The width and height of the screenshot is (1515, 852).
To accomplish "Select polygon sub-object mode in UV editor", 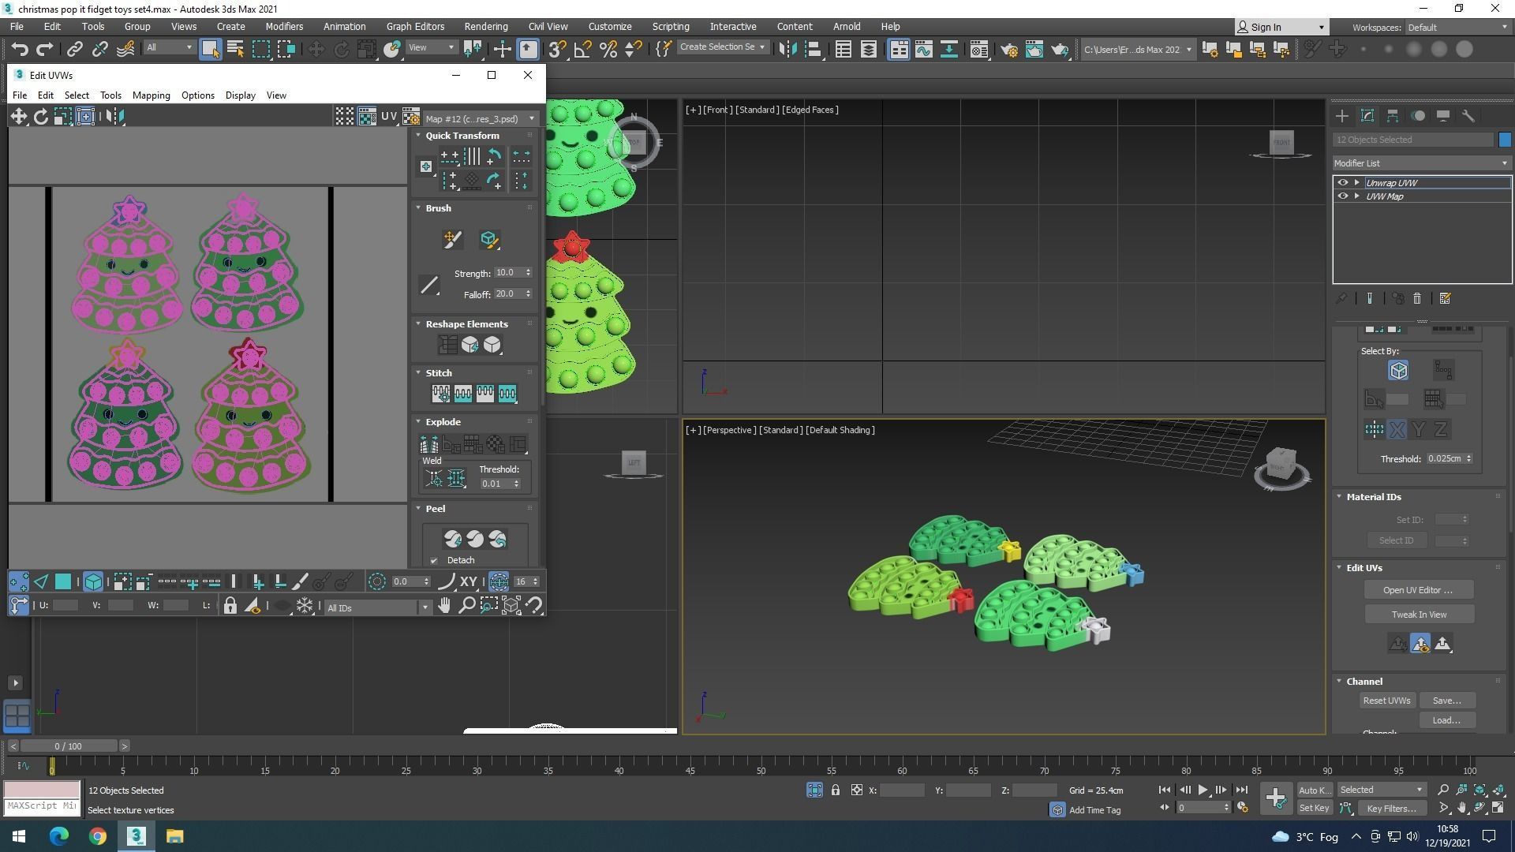I will [63, 582].
